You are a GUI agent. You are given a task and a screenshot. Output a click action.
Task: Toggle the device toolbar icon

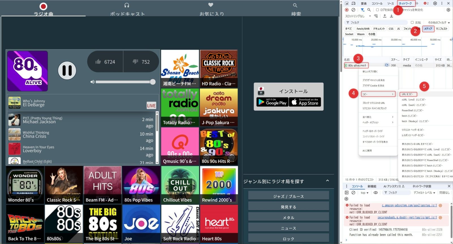tap(354, 3)
